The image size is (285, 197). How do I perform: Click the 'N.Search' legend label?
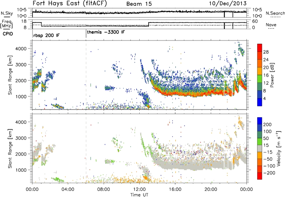coord(275,13)
